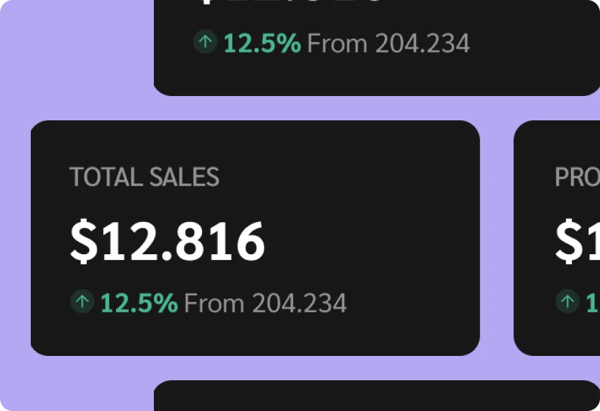Select the cropped "PRO" card title on the right
The height and width of the screenshot is (411, 600).
(576, 177)
